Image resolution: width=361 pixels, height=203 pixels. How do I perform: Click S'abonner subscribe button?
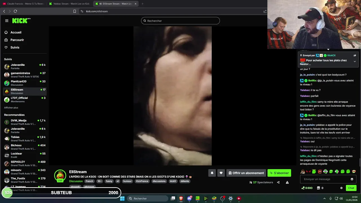click(x=279, y=173)
